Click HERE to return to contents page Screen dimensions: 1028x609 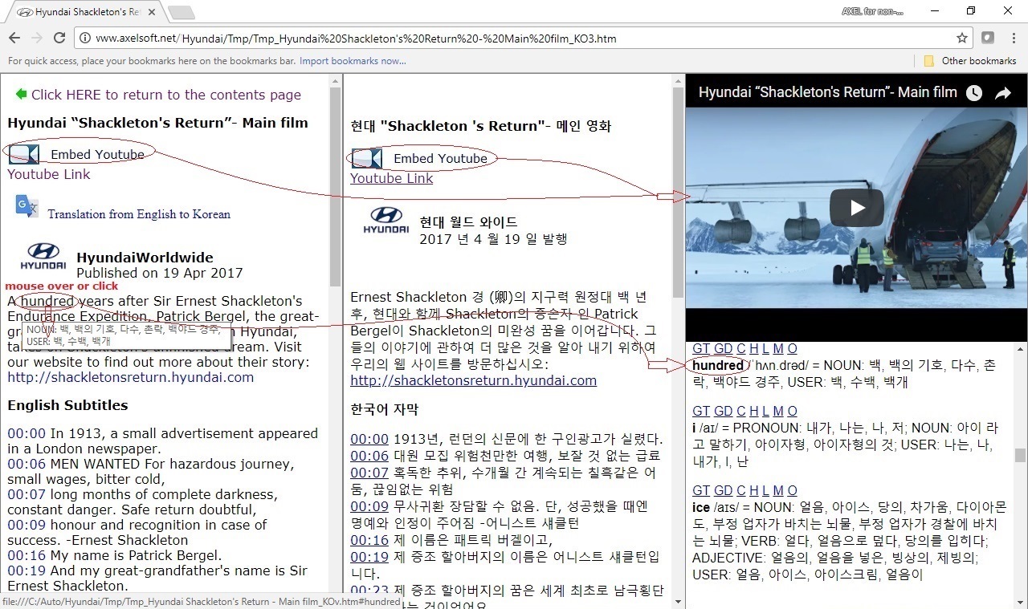pos(166,95)
